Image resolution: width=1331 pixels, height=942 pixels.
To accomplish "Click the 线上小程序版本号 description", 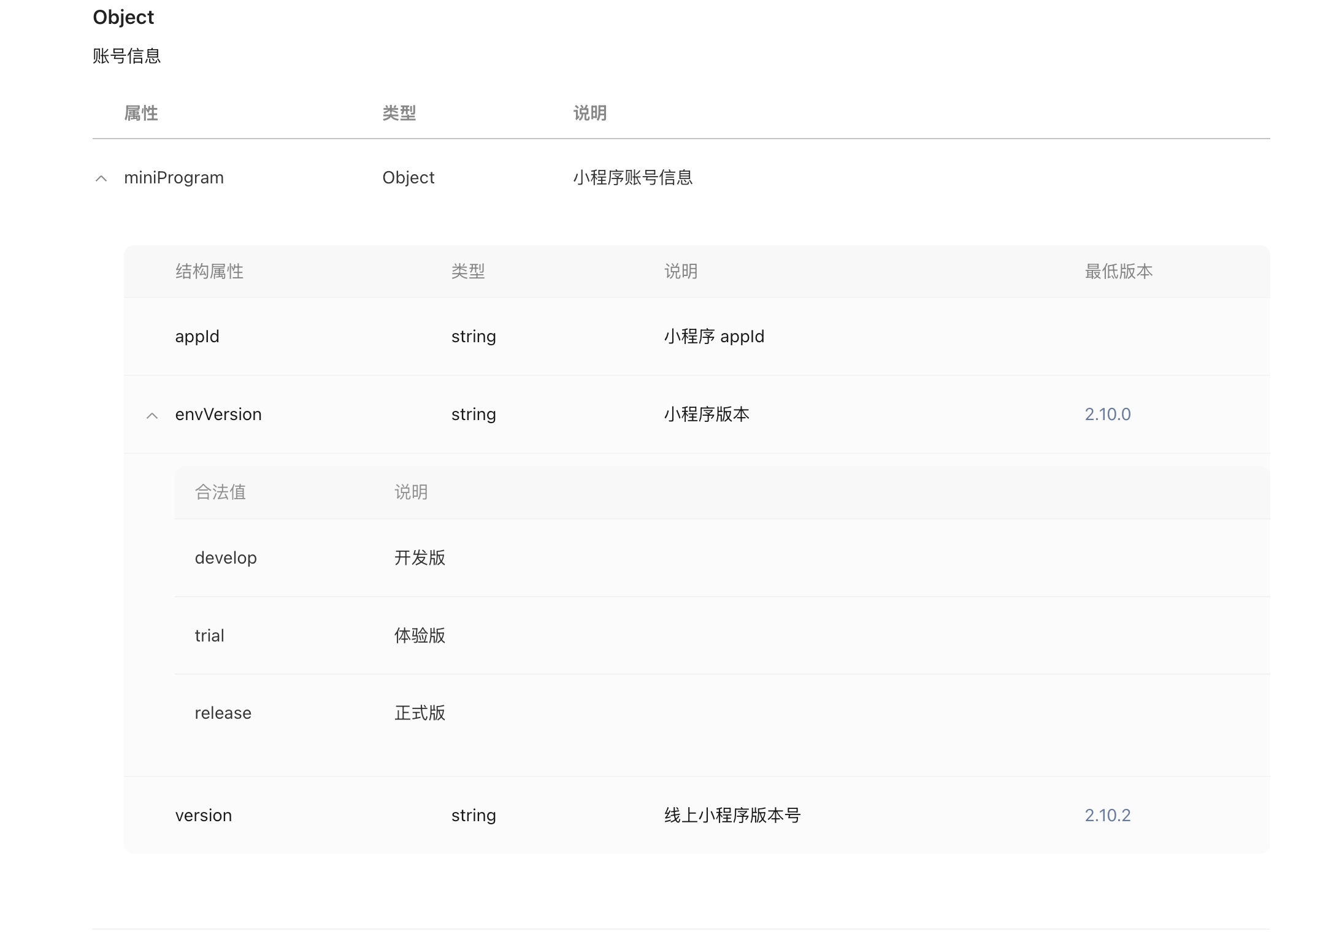I will coord(732,815).
